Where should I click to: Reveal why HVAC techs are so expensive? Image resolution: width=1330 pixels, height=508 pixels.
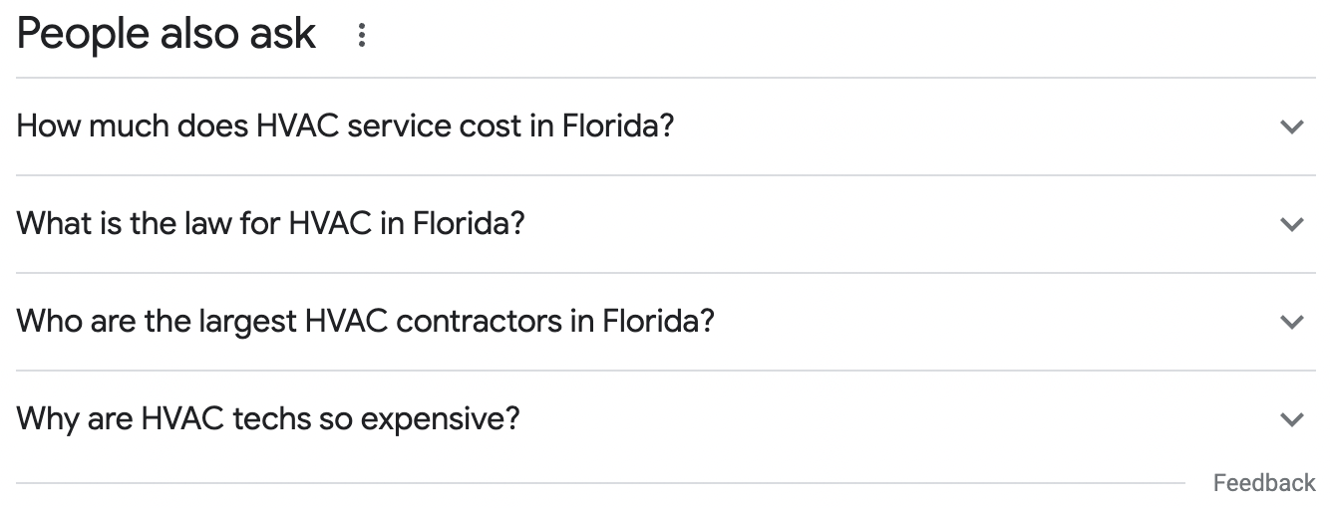[x=666, y=419]
